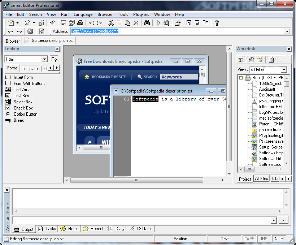Close the Lookup panel
Viewport: 296px width, 245px height.
click(57, 49)
